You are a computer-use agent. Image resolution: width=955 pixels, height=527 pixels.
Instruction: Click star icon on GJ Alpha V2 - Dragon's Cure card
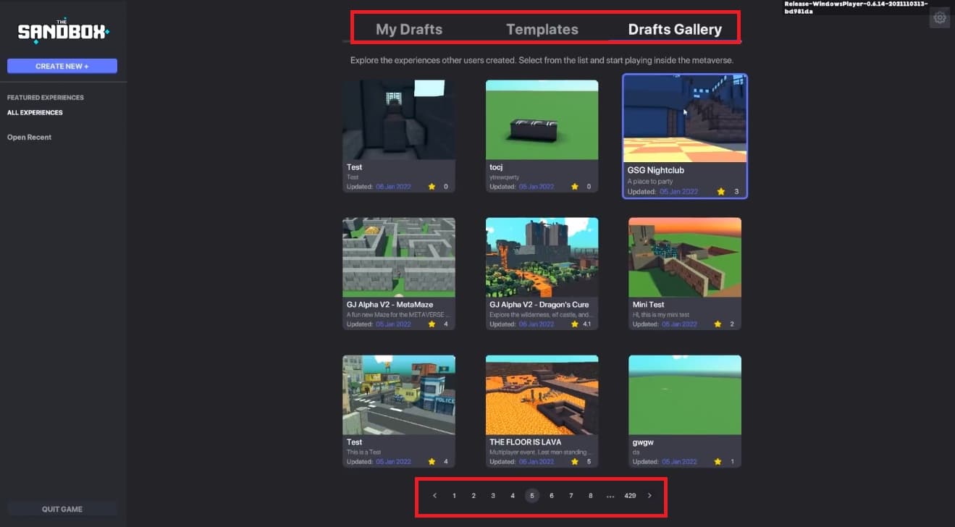click(575, 324)
